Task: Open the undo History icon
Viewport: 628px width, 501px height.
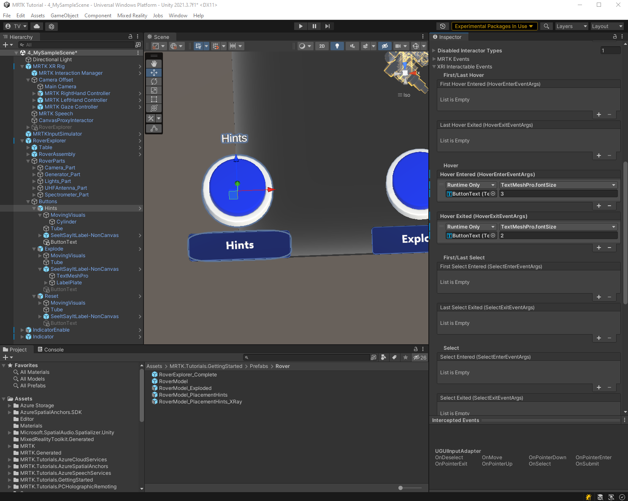Action: [442, 26]
